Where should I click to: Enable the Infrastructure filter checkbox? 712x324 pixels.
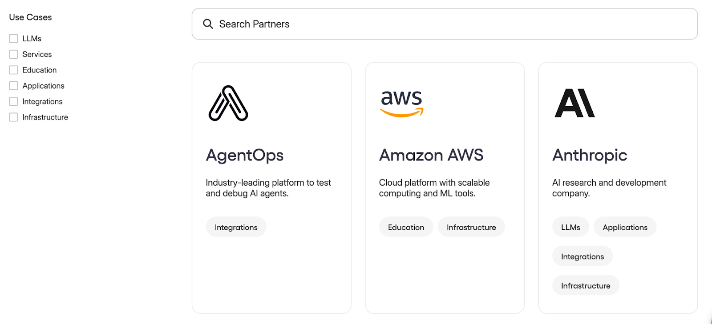click(x=14, y=117)
